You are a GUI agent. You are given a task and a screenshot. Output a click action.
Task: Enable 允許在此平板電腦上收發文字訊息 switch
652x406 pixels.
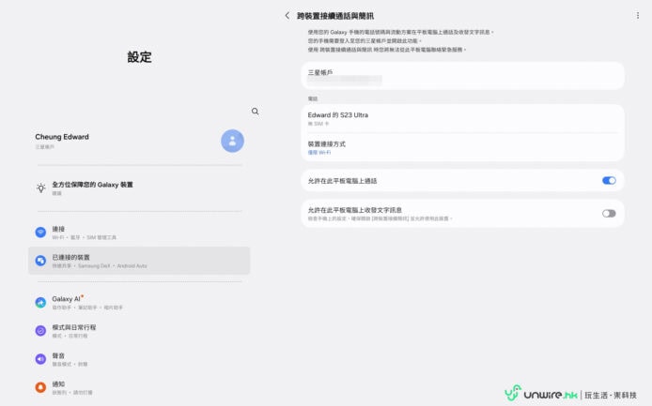pos(609,214)
